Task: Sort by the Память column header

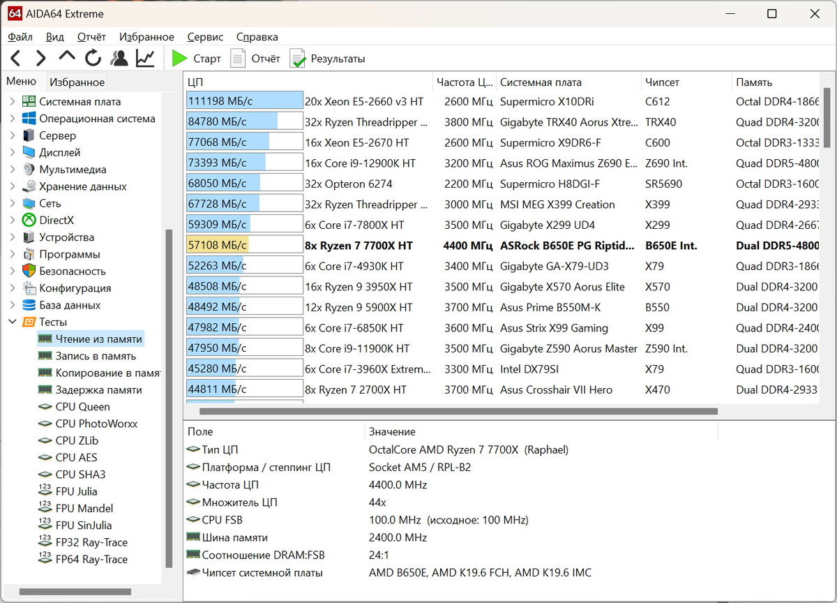Action: (776, 82)
